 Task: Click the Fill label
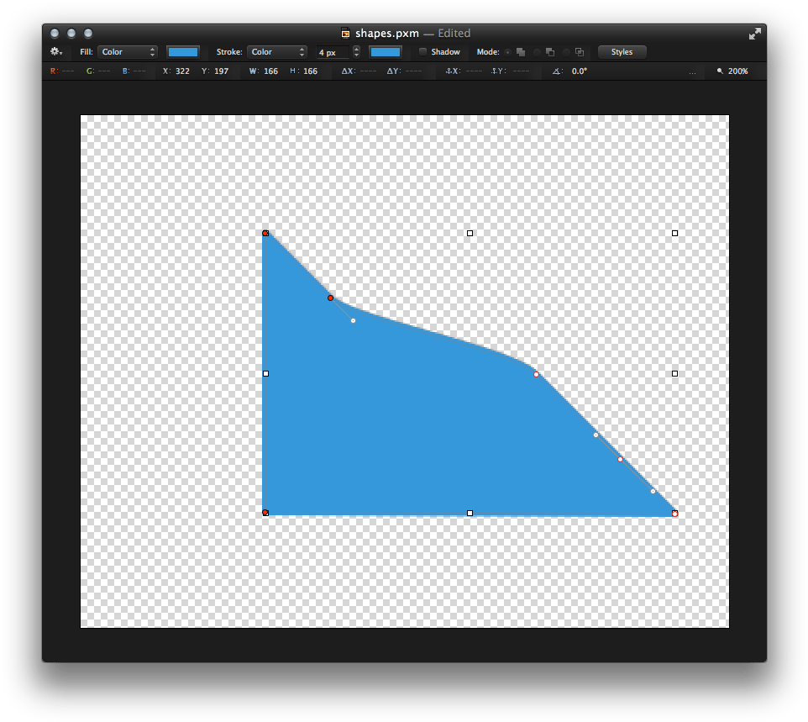86,51
